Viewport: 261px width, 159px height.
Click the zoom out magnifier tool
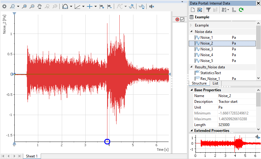[32, 6]
